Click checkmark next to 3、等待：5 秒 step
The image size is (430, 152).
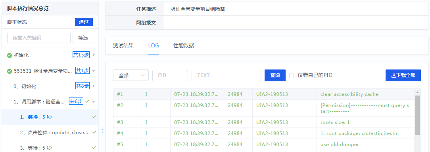[x=94, y=147]
